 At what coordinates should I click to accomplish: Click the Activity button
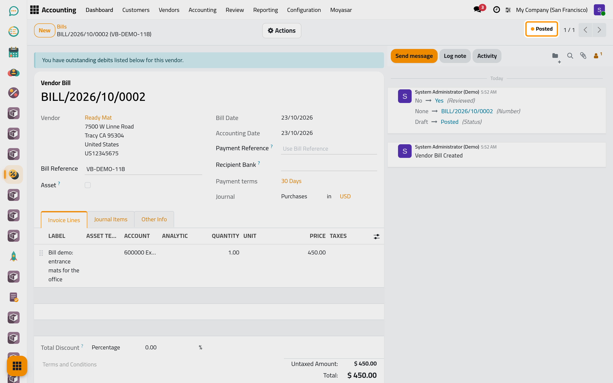pyautogui.click(x=487, y=56)
